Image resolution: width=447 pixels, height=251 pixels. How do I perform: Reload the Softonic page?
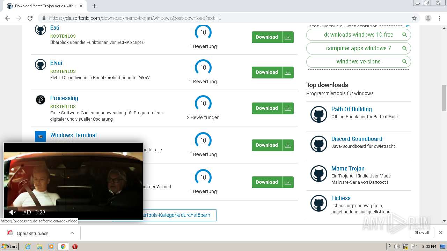pos(30,18)
